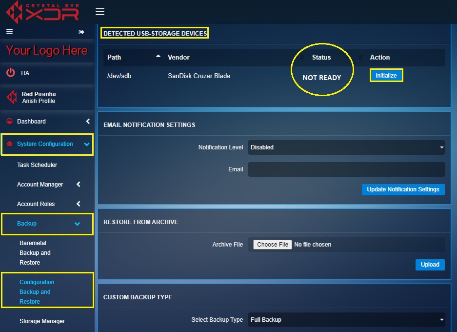Click the sidebar logout arrow icon
457x332 pixels.
click(81, 32)
